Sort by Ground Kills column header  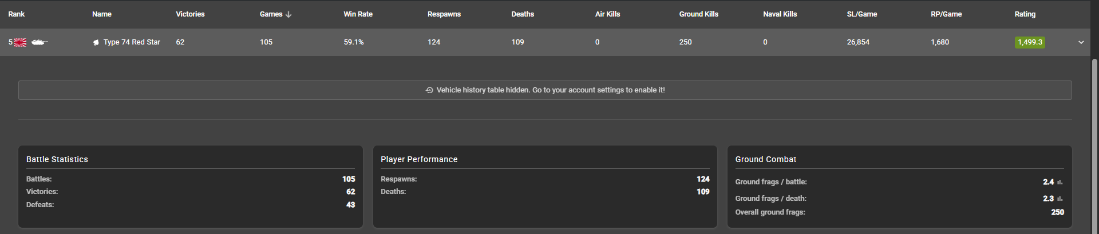[698, 14]
